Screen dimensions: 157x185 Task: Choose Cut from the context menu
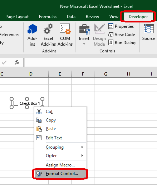60,112
